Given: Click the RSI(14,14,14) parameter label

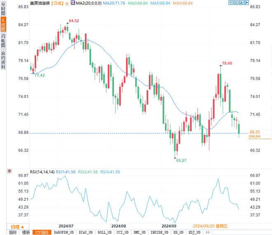Looking at the screenshot, I should 42,172.
